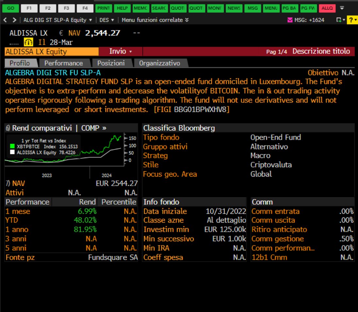Click the SEARCH key button
Viewport: 358px width, 312px height.
[x=160, y=8]
